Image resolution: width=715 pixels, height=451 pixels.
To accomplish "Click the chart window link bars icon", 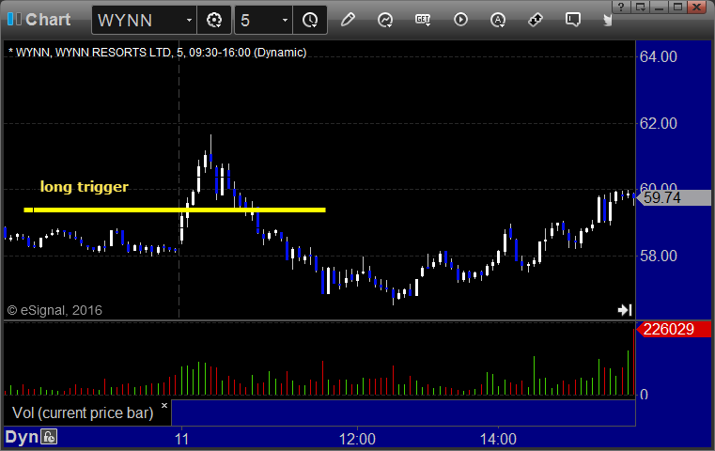I will click(x=14, y=19).
